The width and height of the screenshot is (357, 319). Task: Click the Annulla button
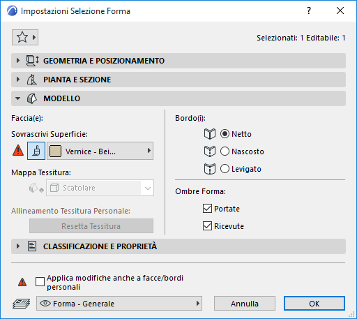(245, 304)
